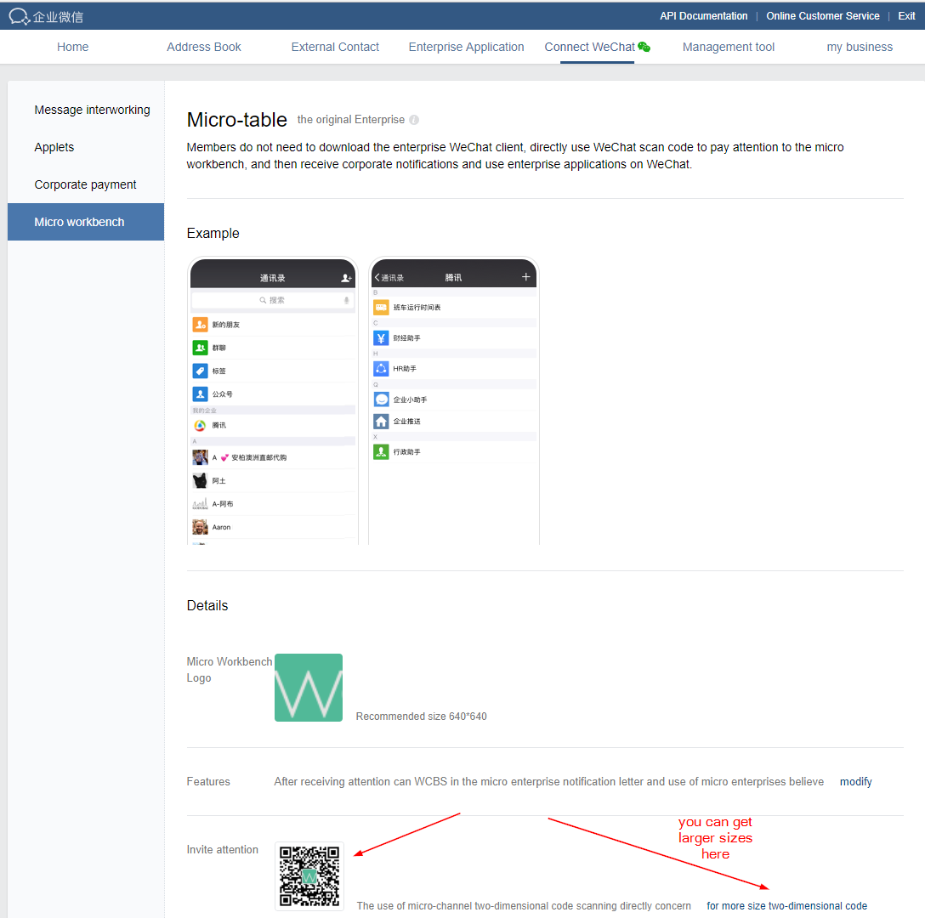925x918 pixels.
Task: Click the info icon after 'the original Enterprise'
Action: coord(414,120)
